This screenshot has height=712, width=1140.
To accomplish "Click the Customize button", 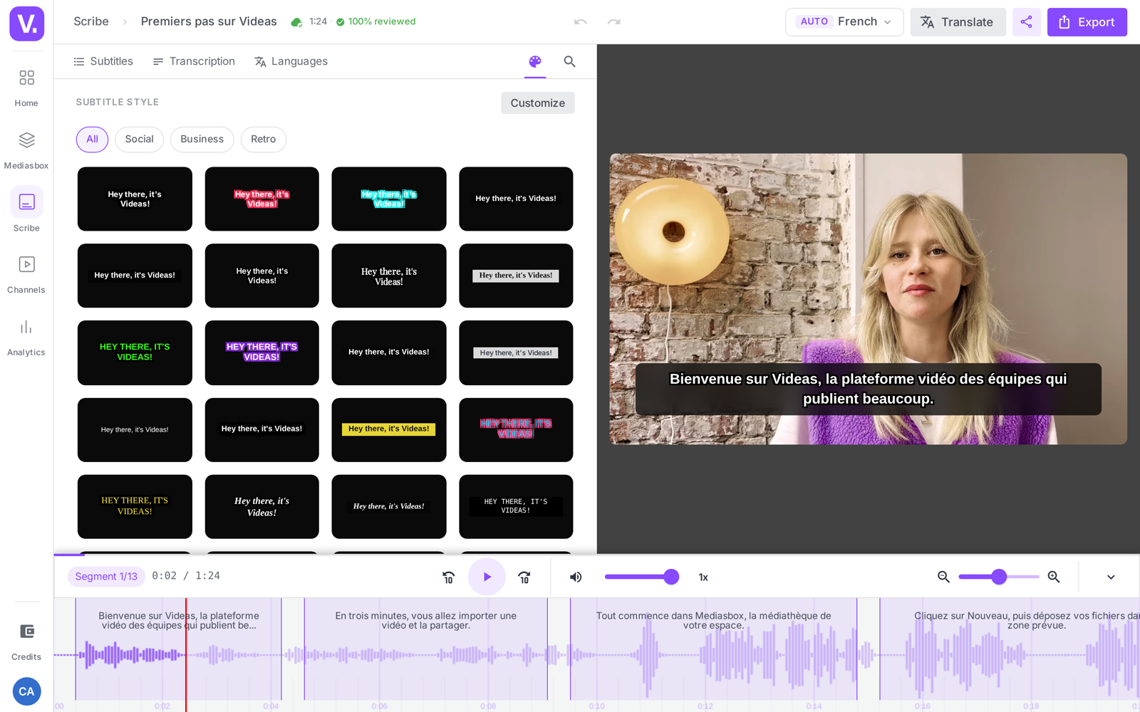I will 537,103.
